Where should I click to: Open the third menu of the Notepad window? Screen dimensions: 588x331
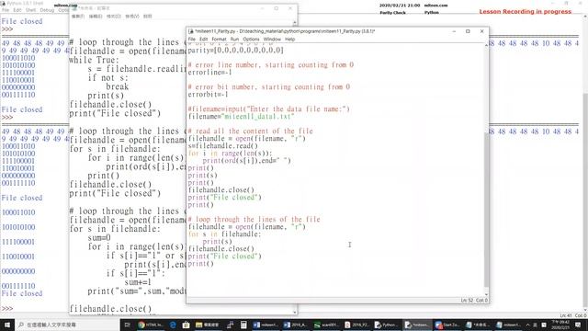(x=114, y=17)
